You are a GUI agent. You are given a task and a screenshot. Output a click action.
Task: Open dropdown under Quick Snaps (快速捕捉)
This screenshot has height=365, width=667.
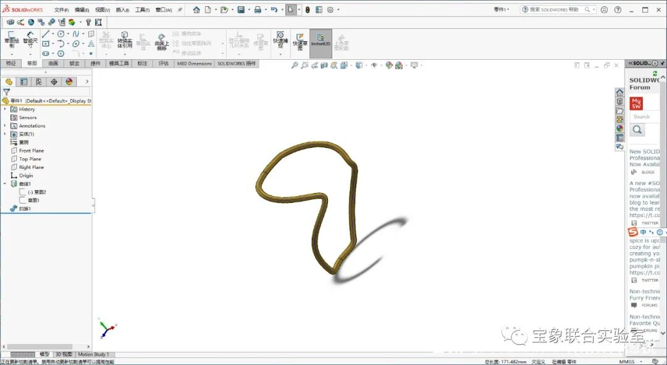pyautogui.click(x=280, y=54)
